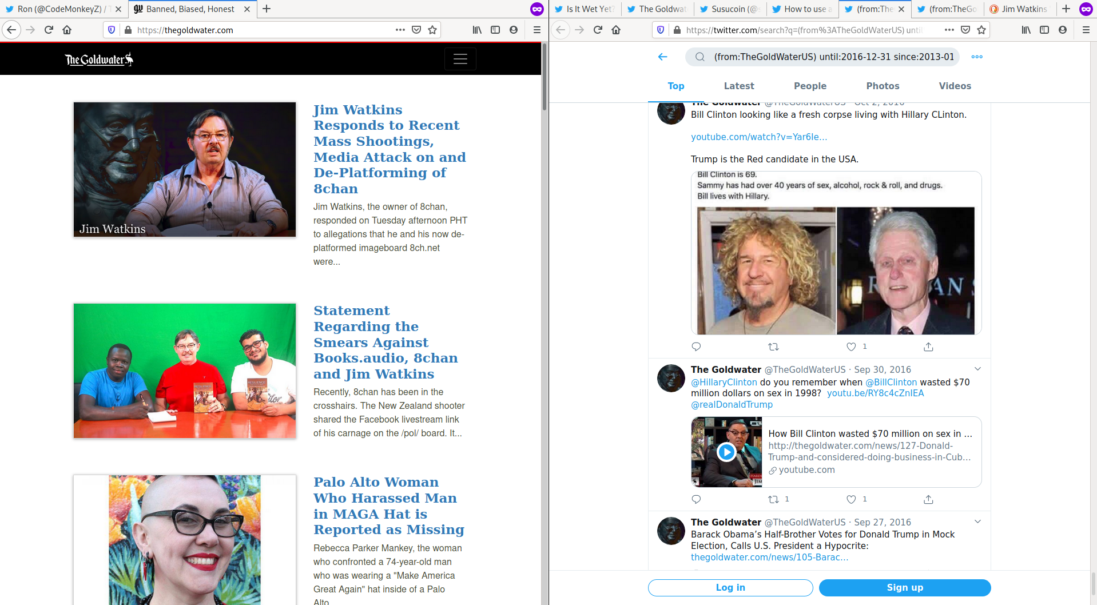Open the right Firefox application menu
Viewport: 1097px width, 605px height.
[1086, 30]
